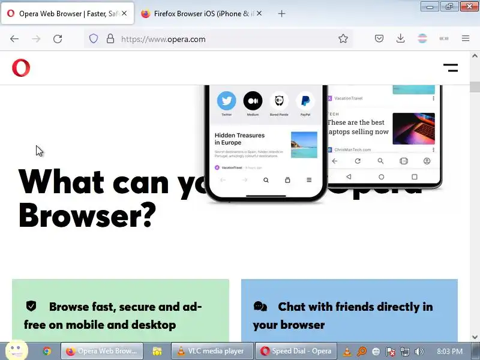Click the vertical scrollbar thumb
This screenshot has height=360, width=480.
click(x=475, y=86)
